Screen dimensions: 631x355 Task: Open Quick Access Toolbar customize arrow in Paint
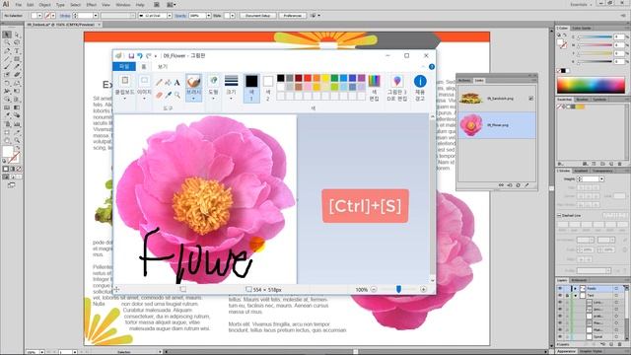(156, 56)
